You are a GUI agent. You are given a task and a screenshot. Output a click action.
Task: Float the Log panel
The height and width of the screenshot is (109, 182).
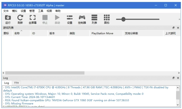click(x=173, y=78)
